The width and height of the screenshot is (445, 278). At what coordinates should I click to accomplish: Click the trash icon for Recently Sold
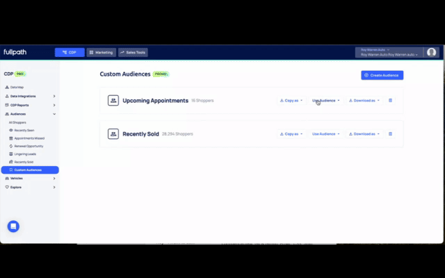point(390,133)
